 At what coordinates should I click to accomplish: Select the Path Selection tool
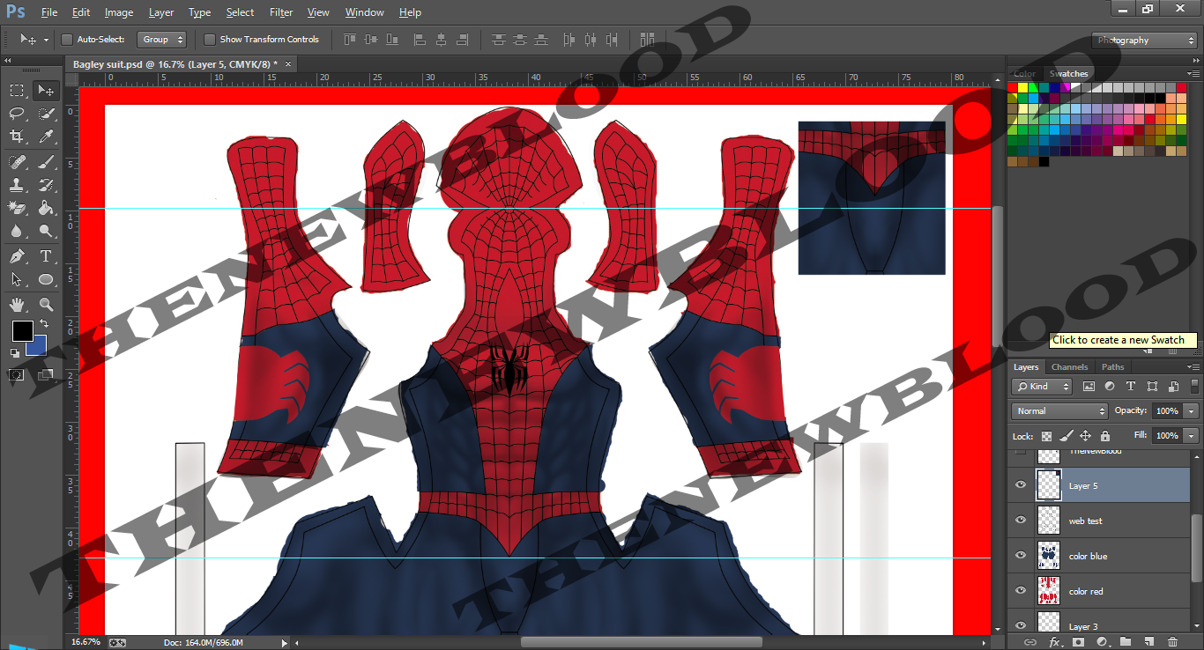(x=17, y=279)
